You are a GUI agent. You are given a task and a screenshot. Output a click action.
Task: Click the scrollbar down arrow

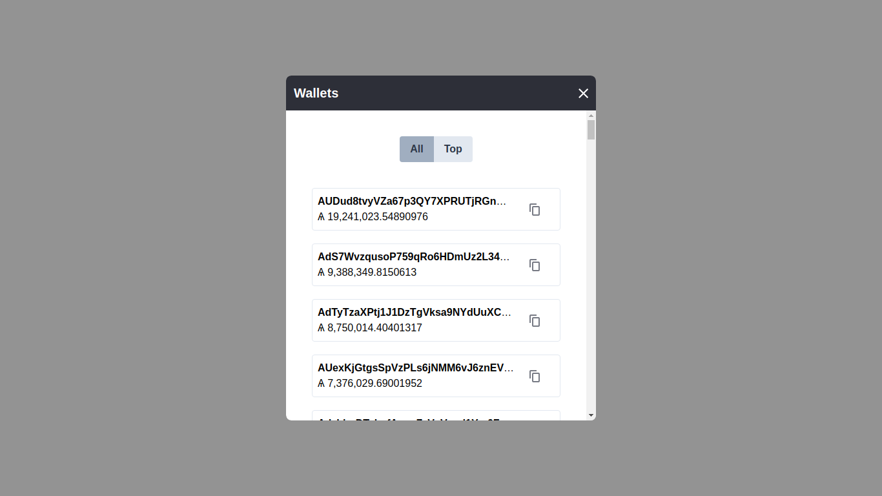(591, 415)
